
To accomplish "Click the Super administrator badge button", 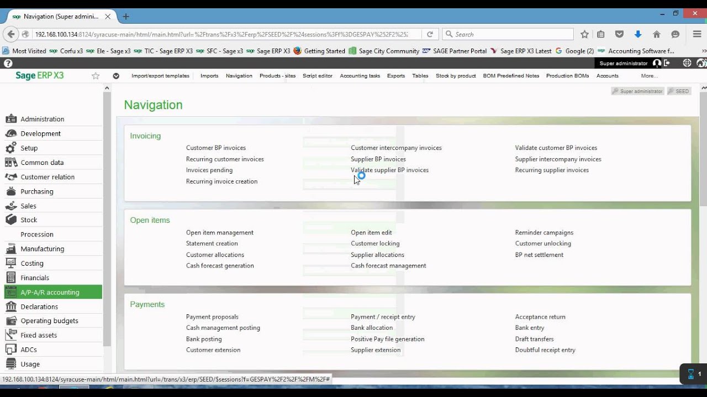I will coord(637,91).
